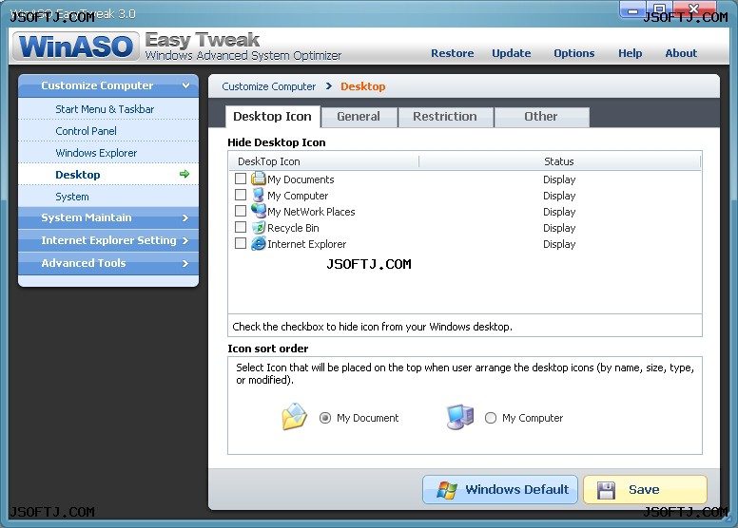The image size is (738, 528).
Task: Click the green arrow beside Desktop
Action: coord(184,174)
